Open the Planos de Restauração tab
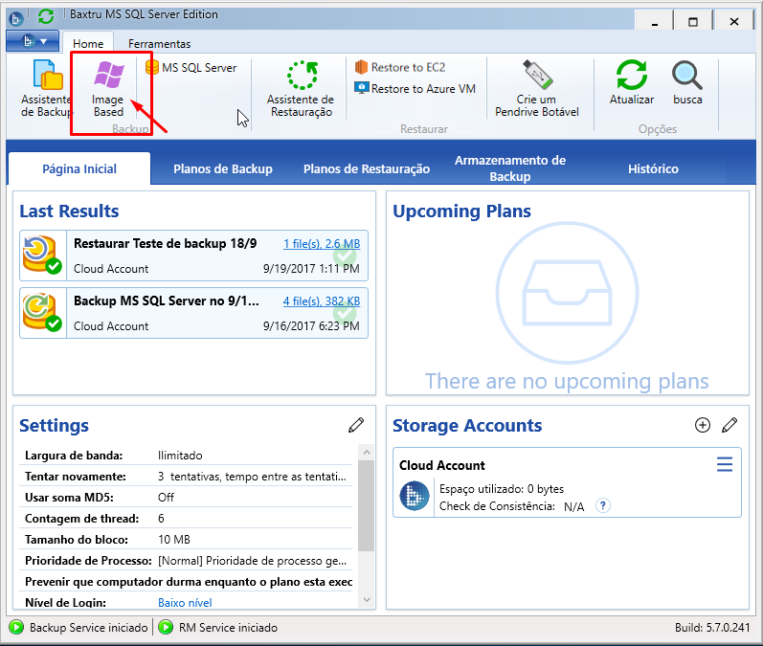Viewport: 763px width, 646px height. point(367,168)
